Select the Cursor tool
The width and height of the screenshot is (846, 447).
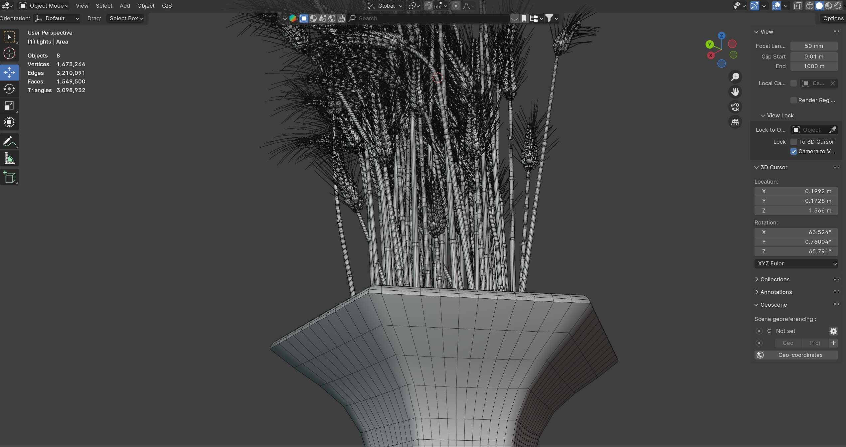click(9, 54)
